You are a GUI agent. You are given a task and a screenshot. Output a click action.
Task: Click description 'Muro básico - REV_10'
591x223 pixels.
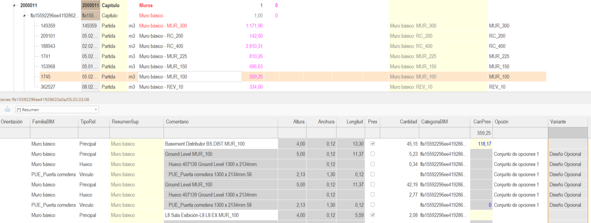161,87
